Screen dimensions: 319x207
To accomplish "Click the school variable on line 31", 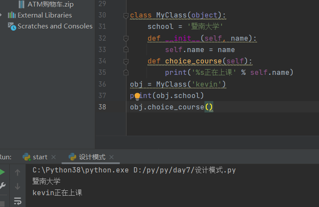I will (161, 27).
